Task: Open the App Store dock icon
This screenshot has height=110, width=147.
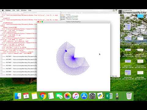Action: click(x=84, y=96)
